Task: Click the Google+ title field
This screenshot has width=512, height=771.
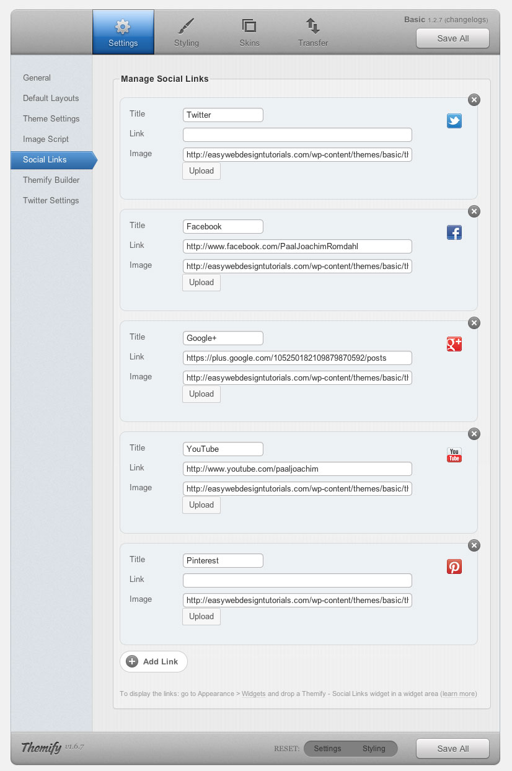Action: (223, 338)
